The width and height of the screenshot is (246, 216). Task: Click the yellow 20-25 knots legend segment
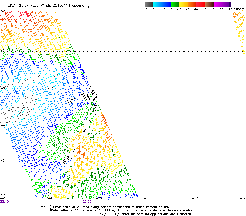point(184,4)
